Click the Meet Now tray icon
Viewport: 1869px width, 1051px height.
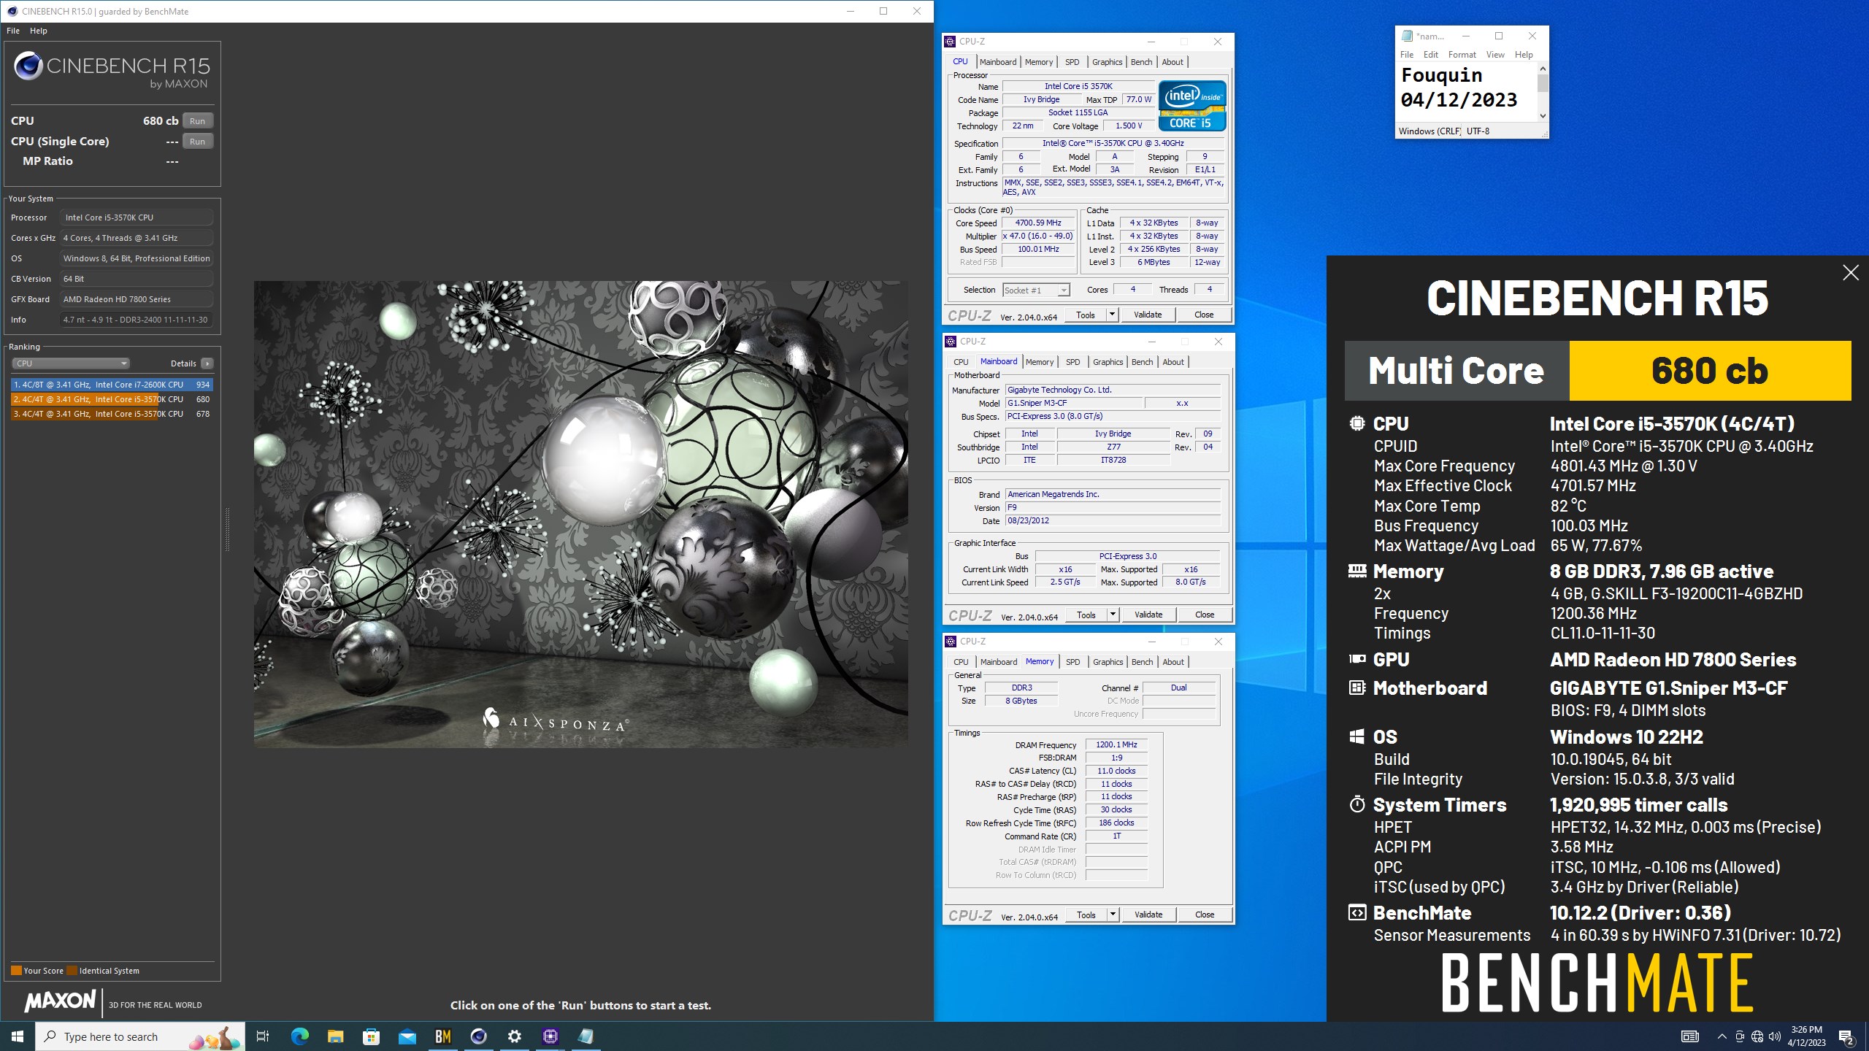click(1740, 1036)
